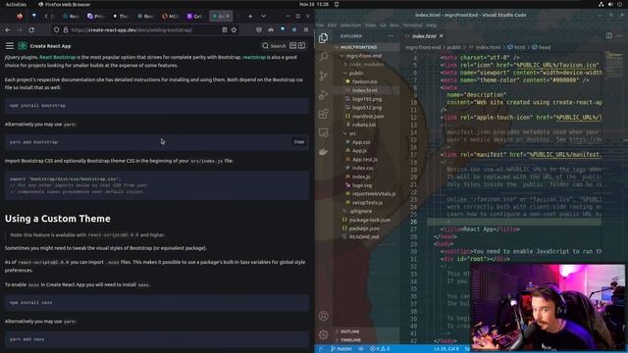Screen dimensions: 628x353
Task: Open App.js in the explorer
Action: pos(360,150)
